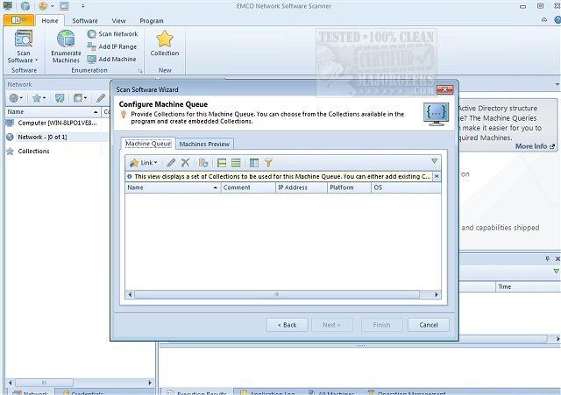Open the orange application menu button
Image resolution: width=561 pixels, height=395 pixels.
coord(18,20)
